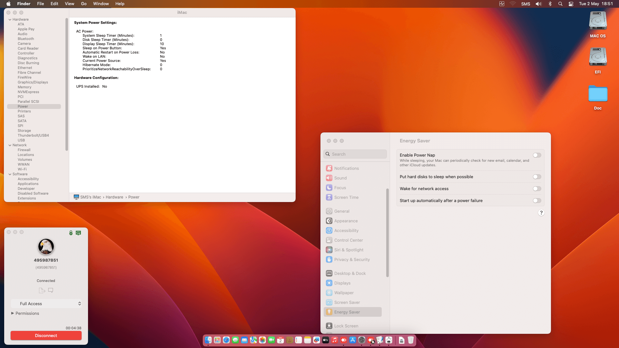Click the file transfer icon in AnyDesk panel

click(42, 290)
